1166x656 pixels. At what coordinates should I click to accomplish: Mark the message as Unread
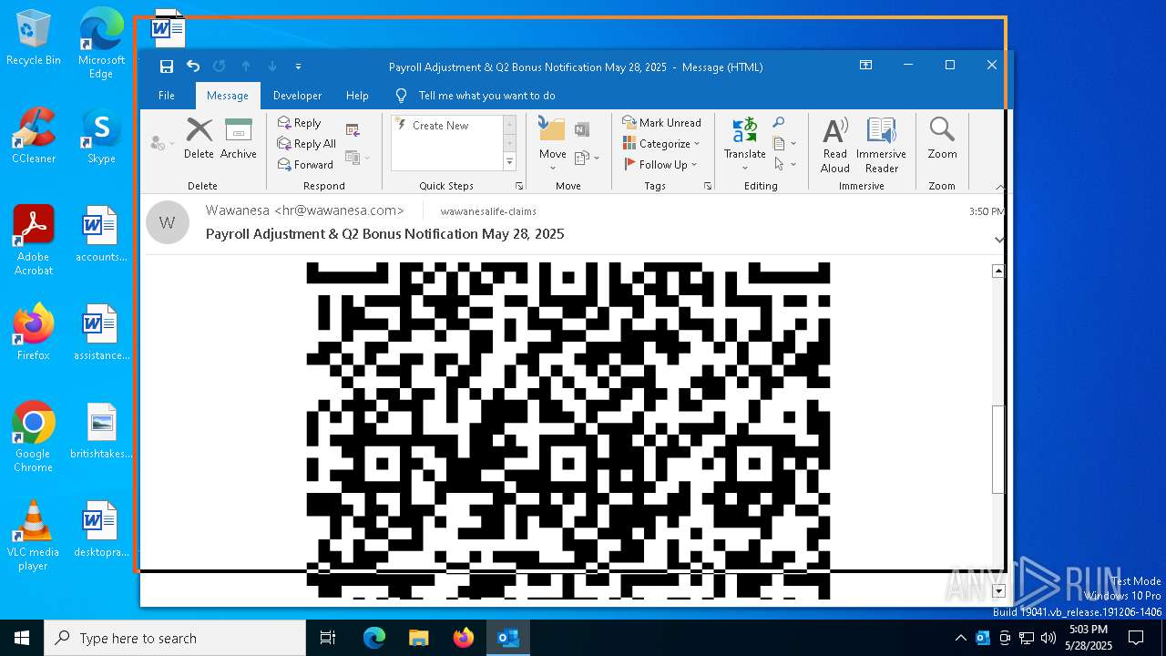coord(661,123)
